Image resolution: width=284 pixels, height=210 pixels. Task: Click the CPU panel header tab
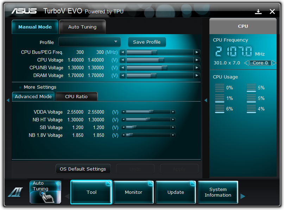(243, 26)
